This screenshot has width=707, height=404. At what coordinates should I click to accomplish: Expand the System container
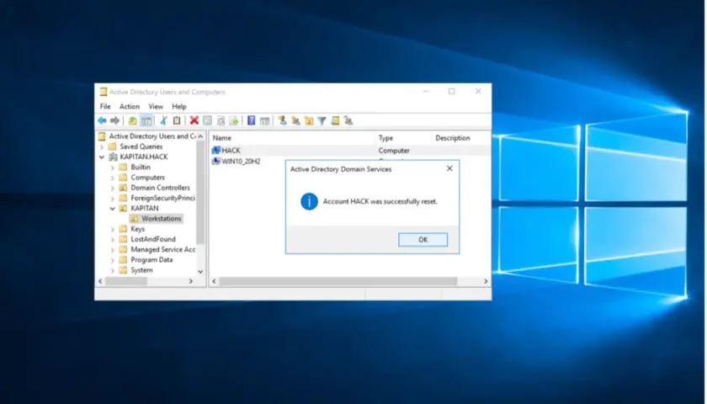[x=112, y=270]
